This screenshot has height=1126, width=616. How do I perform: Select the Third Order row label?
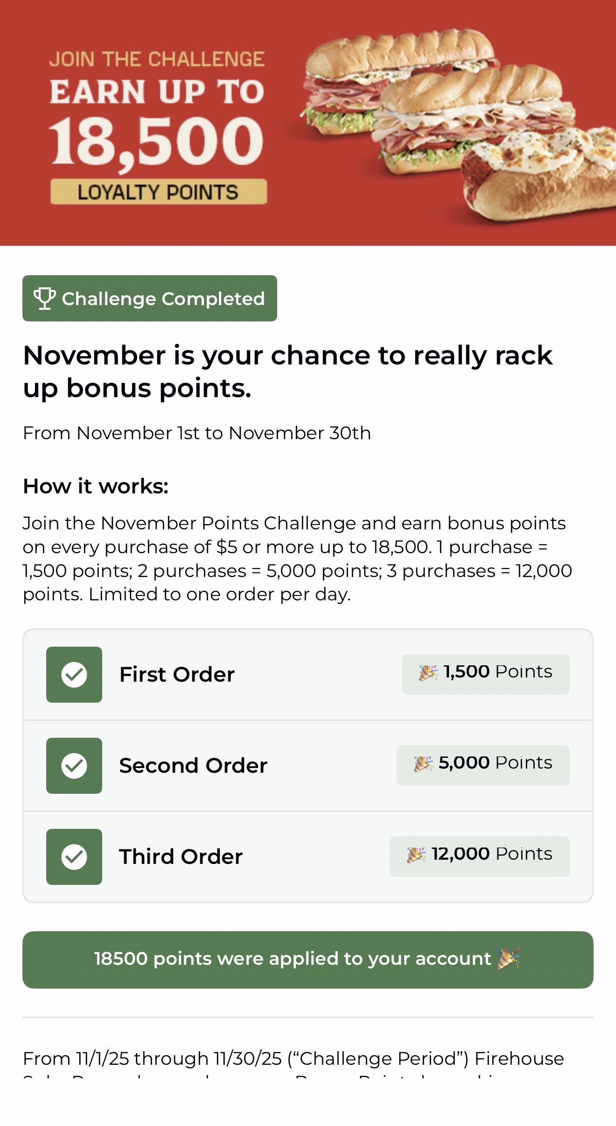181,857
